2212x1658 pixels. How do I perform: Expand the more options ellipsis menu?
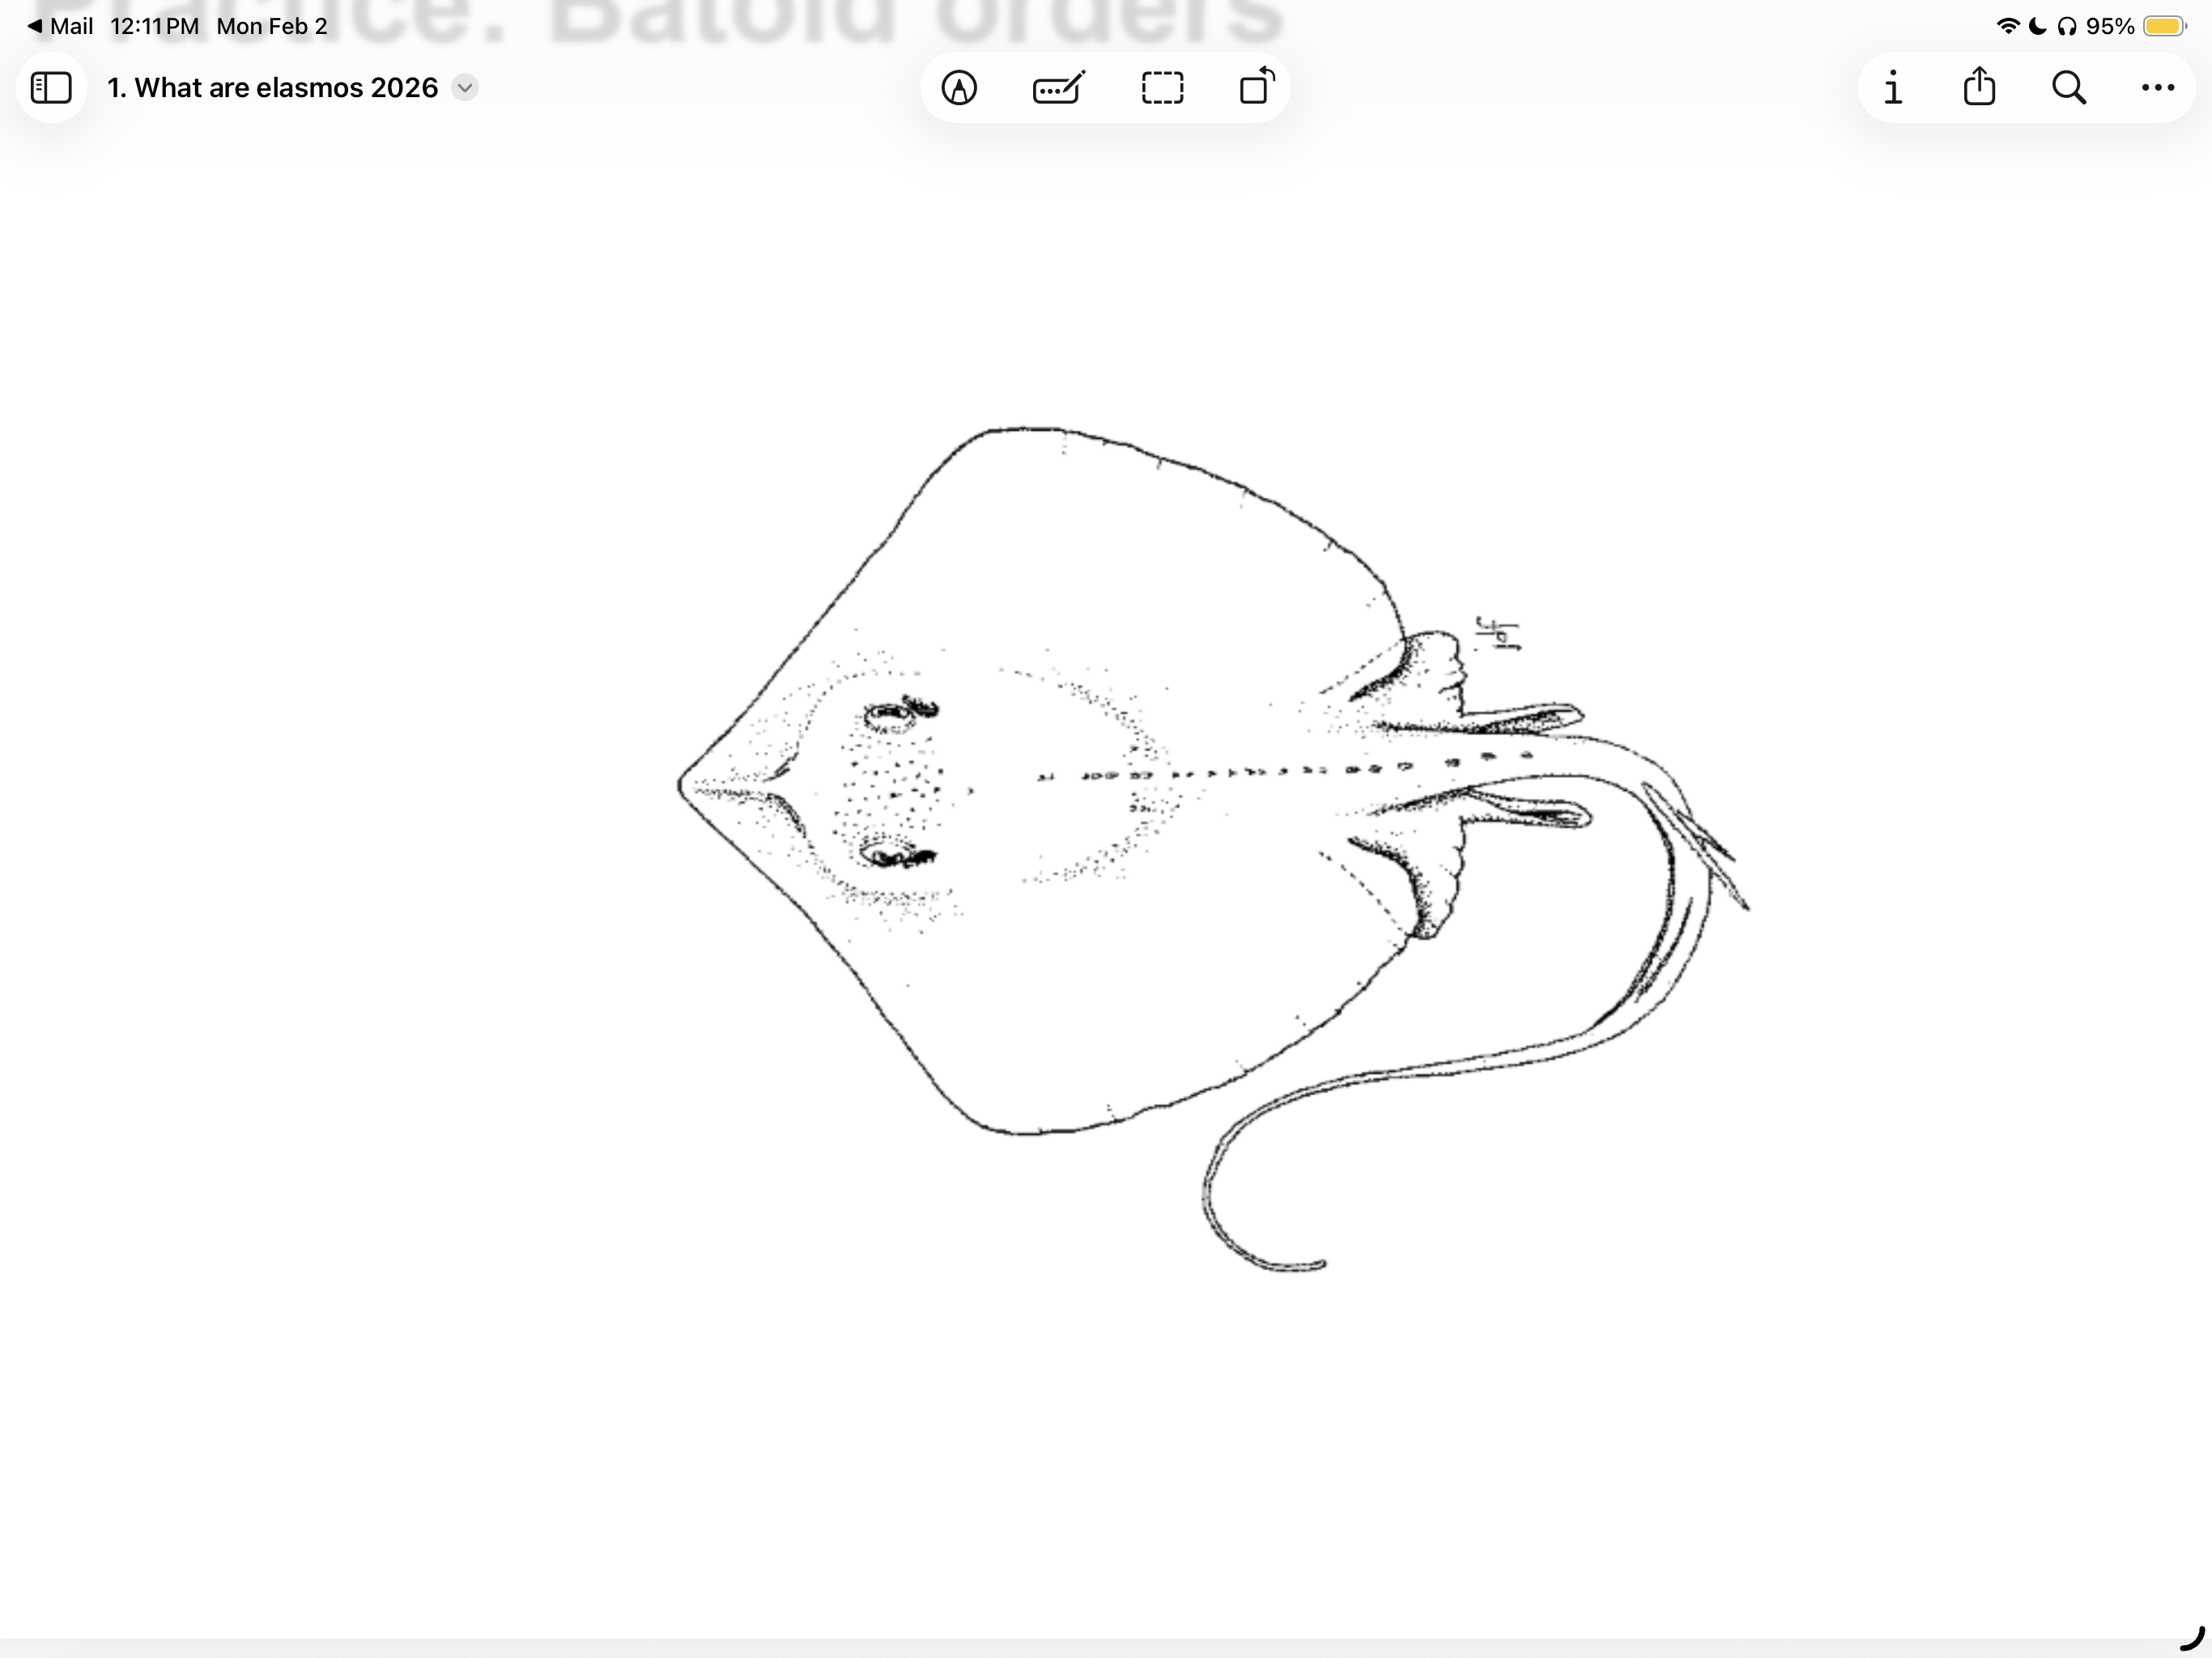pos(2157,88)
